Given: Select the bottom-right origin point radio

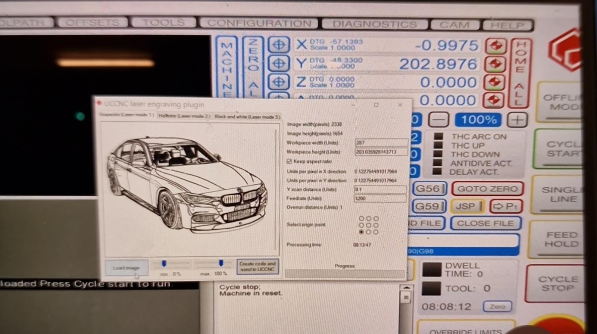Looking at the screenshot, I should point(376,232).
